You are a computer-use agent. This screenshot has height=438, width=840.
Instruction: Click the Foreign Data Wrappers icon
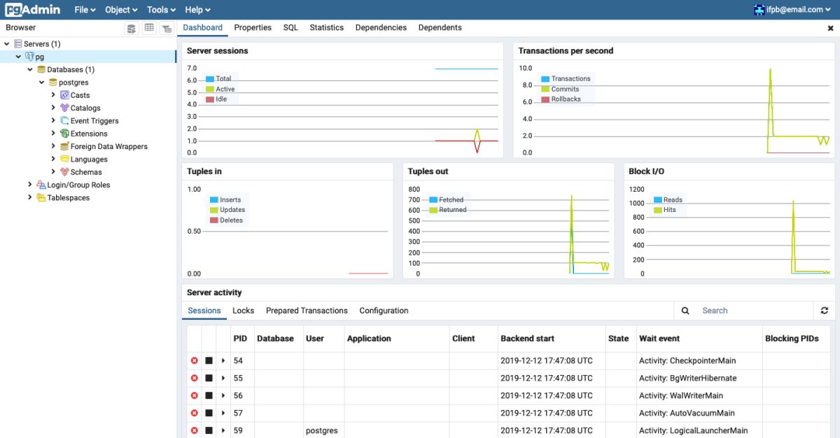click(x=64, y=146)
